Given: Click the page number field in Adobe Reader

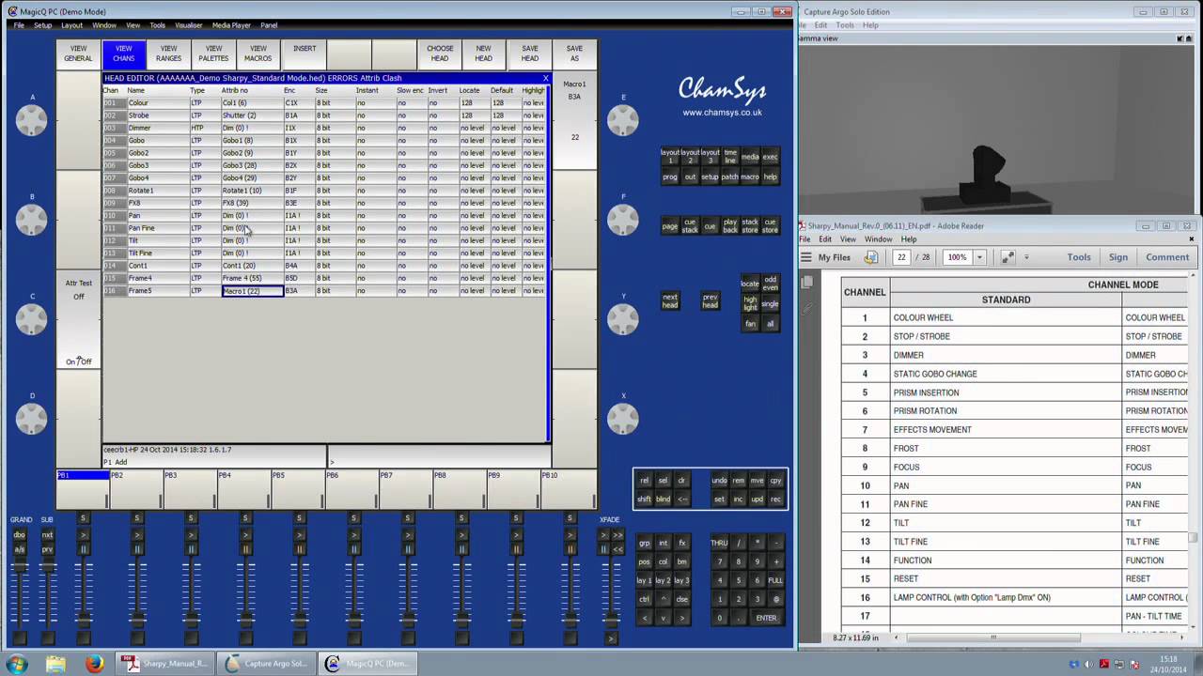Looking at the screenshot, I should [903, 257].
